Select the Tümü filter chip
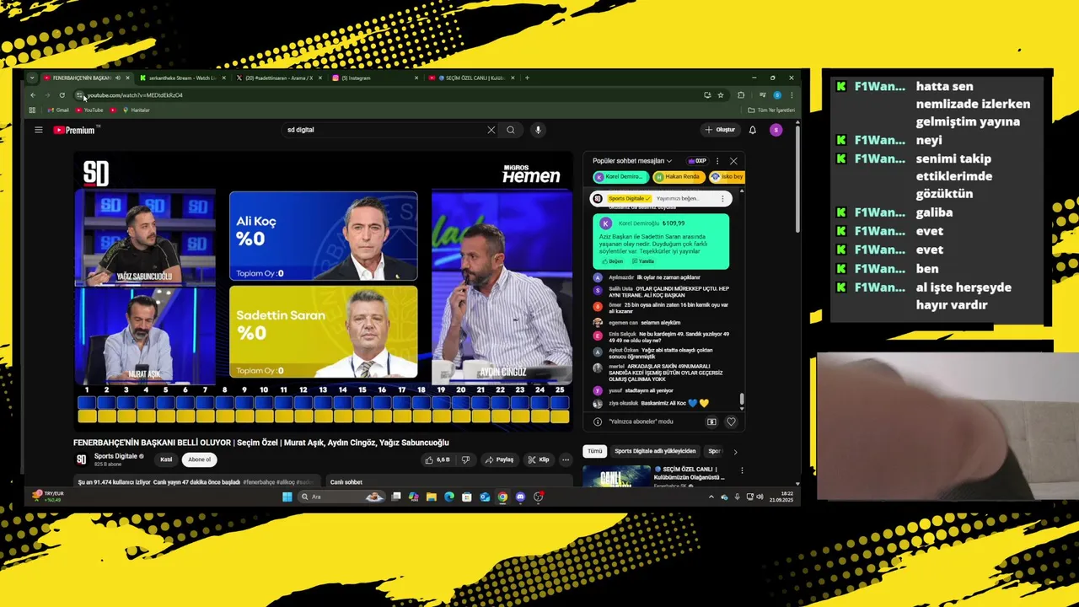 595,451
